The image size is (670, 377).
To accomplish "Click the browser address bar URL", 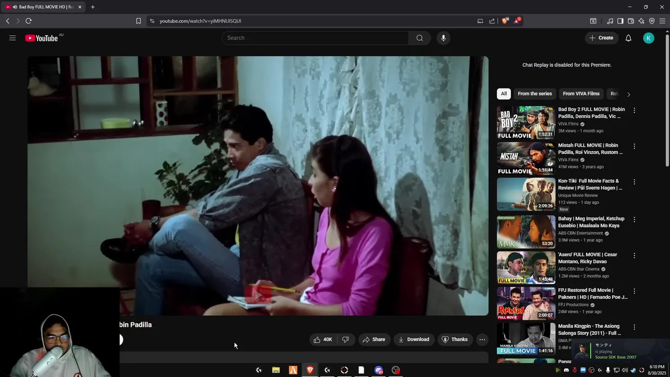I will (200, 21).
